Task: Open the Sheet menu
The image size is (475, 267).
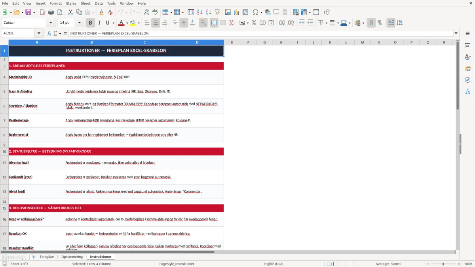Action: (x=85, y=3)
